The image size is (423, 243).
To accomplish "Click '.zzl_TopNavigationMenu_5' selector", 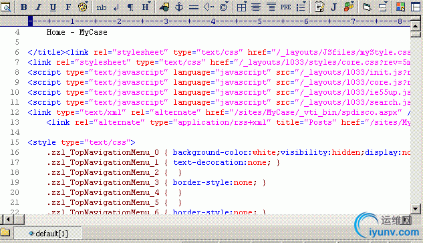I will coord(103,202).
